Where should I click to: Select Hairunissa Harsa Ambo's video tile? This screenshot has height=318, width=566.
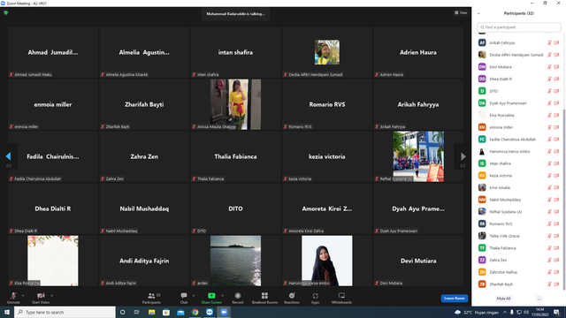click(x=327, y=261)
